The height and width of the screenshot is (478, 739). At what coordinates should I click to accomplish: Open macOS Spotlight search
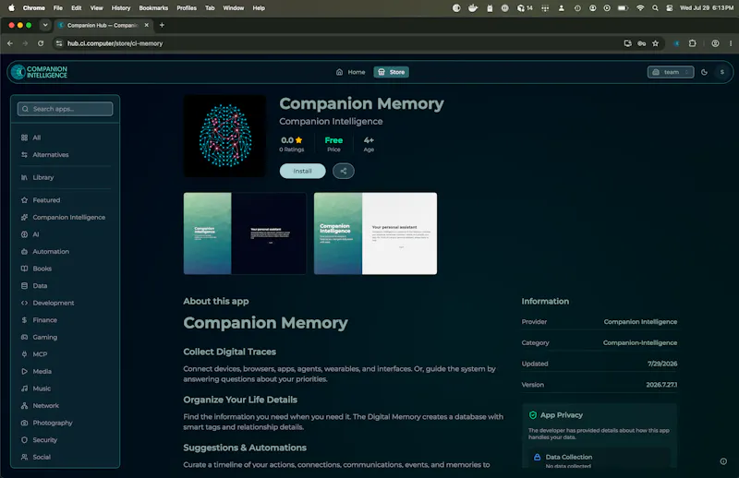tap(655, 8)
